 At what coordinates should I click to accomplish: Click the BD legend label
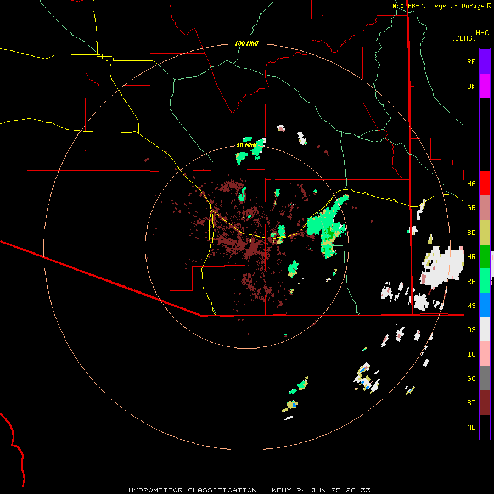(471, 233)
